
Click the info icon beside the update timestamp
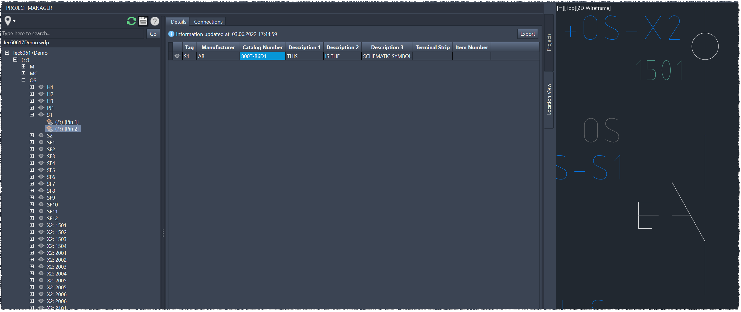[x=171, y=34]
